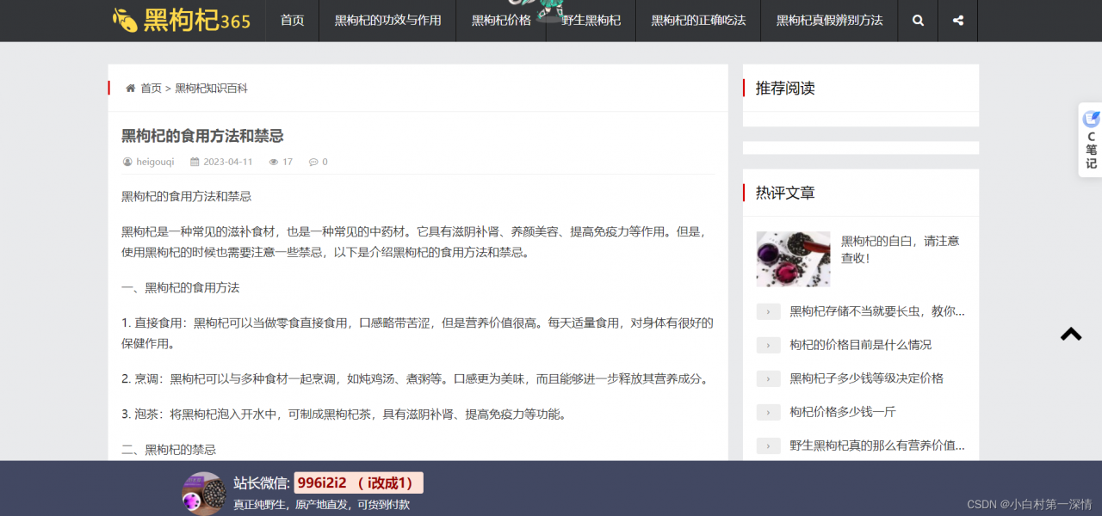Image resolution: width=1102 pixels, height=516 pixels.
Task: Open the article 黑枸杞的自白，请注意查收！
Action: [902, 249]
